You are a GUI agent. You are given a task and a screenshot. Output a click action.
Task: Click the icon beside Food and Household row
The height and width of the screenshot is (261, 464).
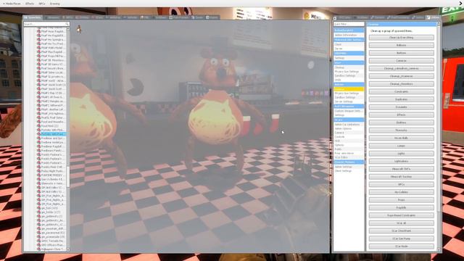click(38, 122)
